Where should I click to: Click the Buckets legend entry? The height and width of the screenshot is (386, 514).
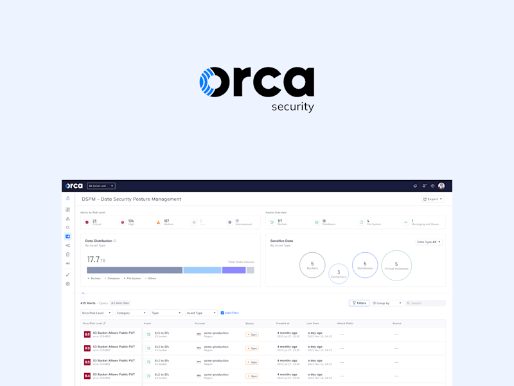pos(94,279)
